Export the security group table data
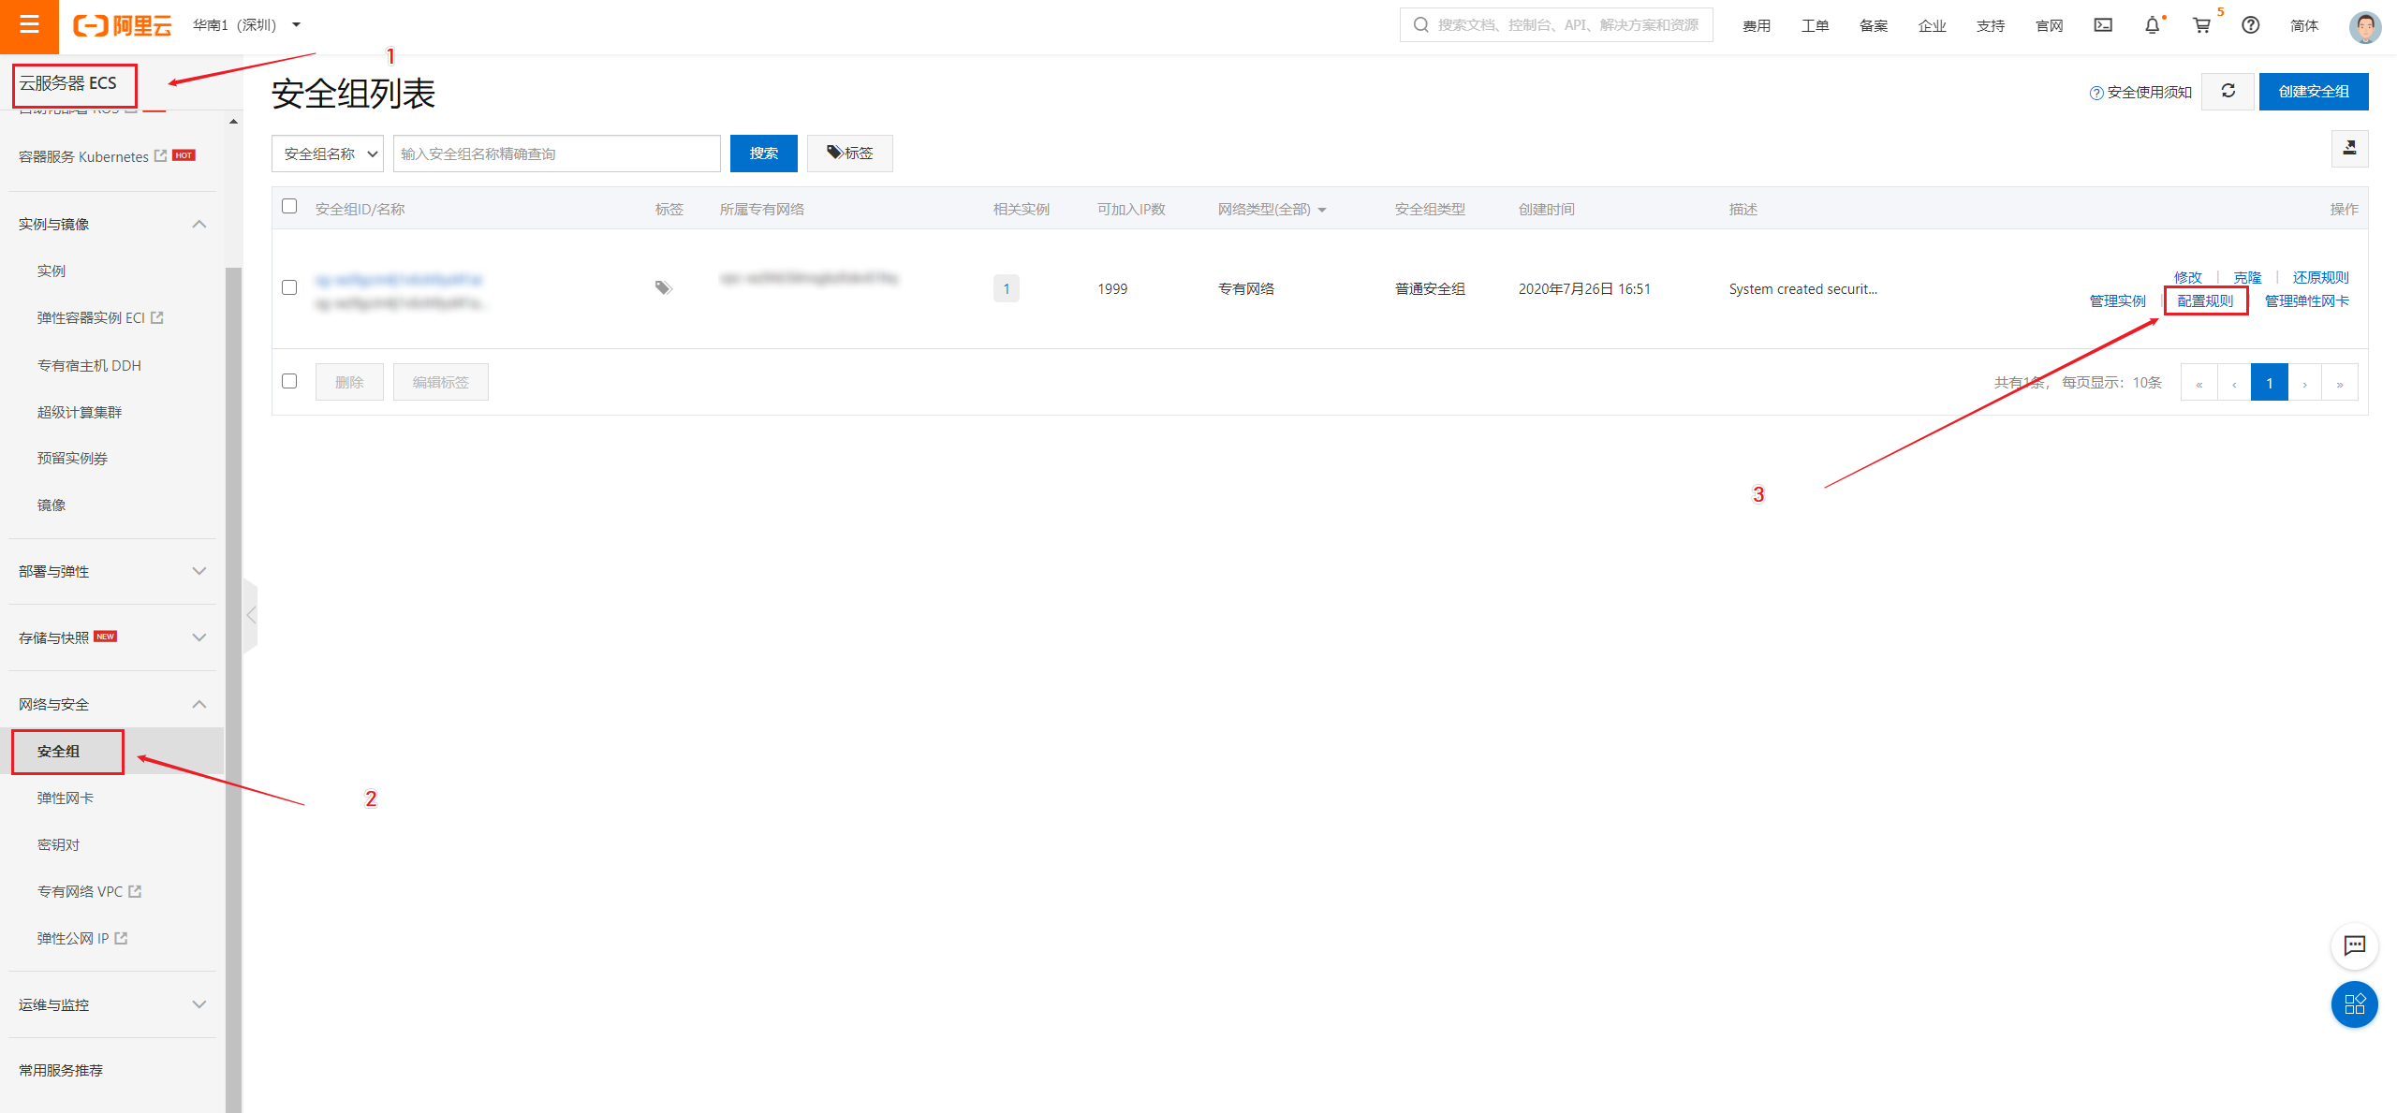The image size is (2397, 1113). click(2350, 148)
